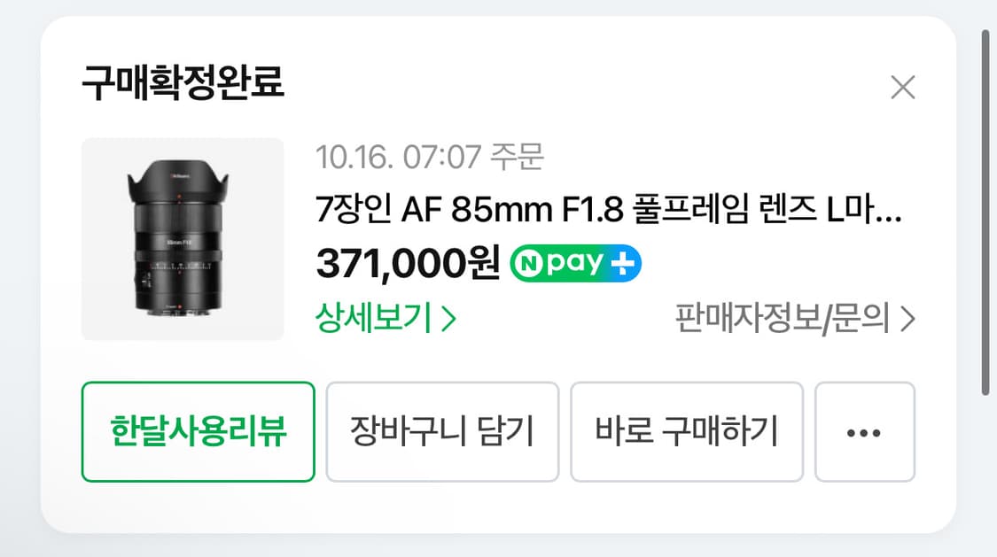Click the 구매확정완료 heading
The image size is (997, 557).
[183, 85]
